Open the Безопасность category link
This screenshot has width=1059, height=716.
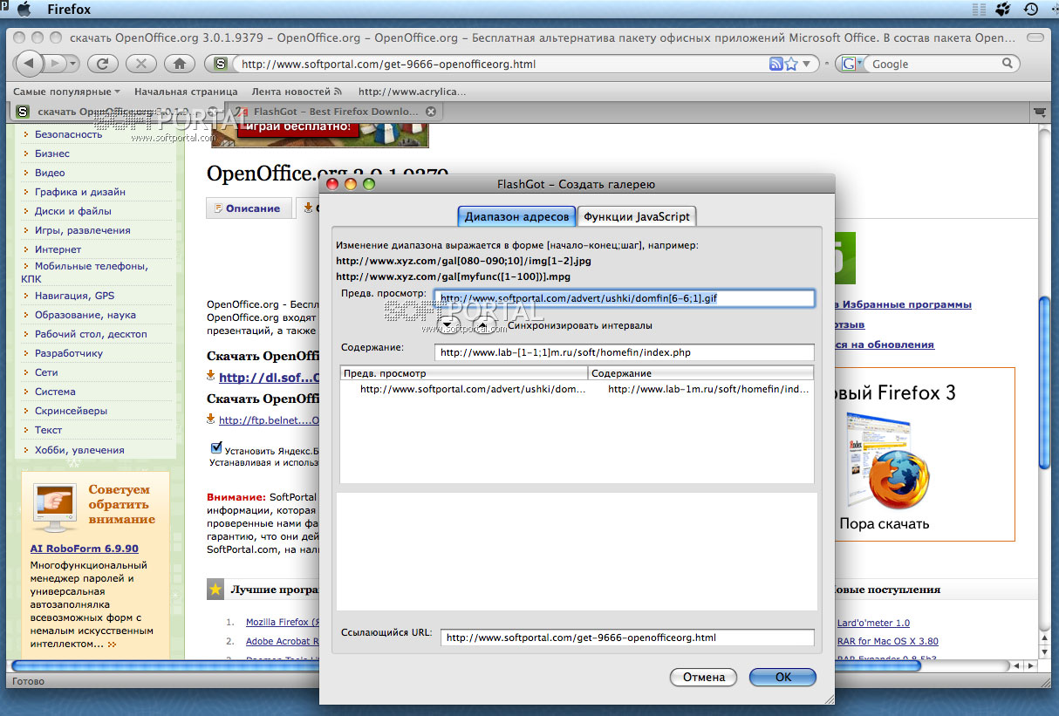coord(68,134)
